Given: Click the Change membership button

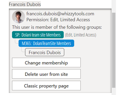Looking at the screenshot, I should pyautogui.click(x=46, y=63).
